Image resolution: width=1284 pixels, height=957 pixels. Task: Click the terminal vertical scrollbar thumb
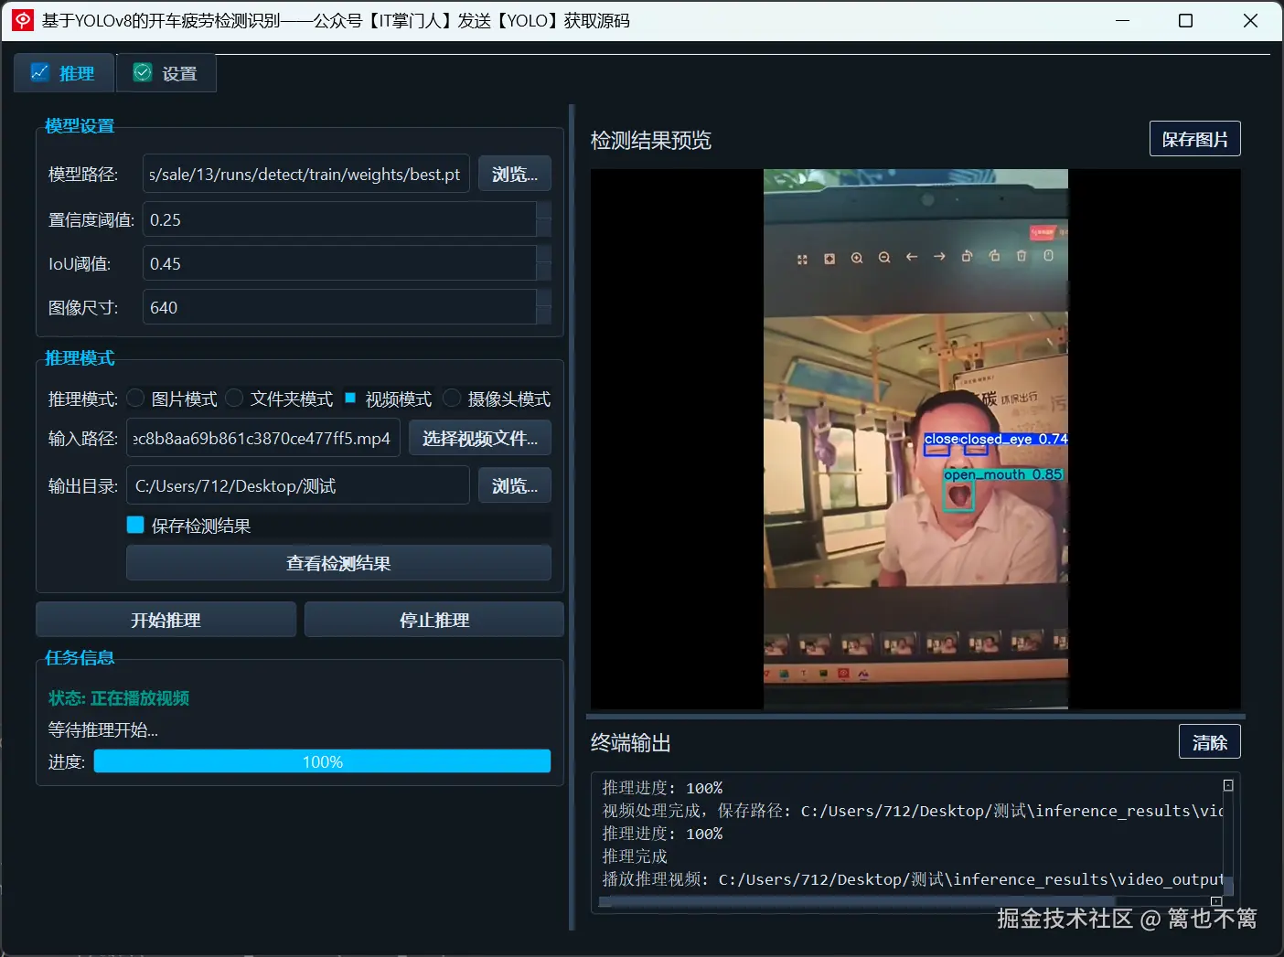tap(1228, 886)
